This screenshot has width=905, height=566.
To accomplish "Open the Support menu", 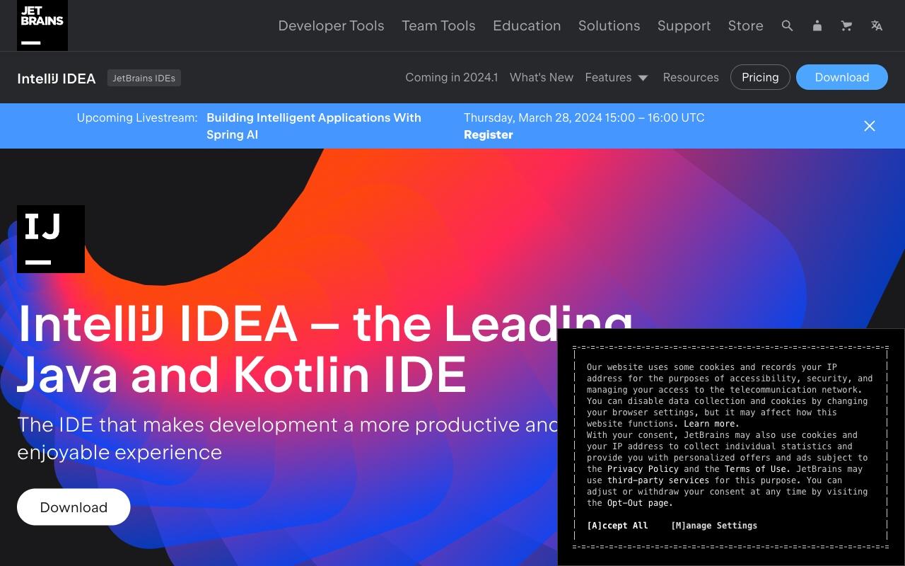I will (684, 25).
